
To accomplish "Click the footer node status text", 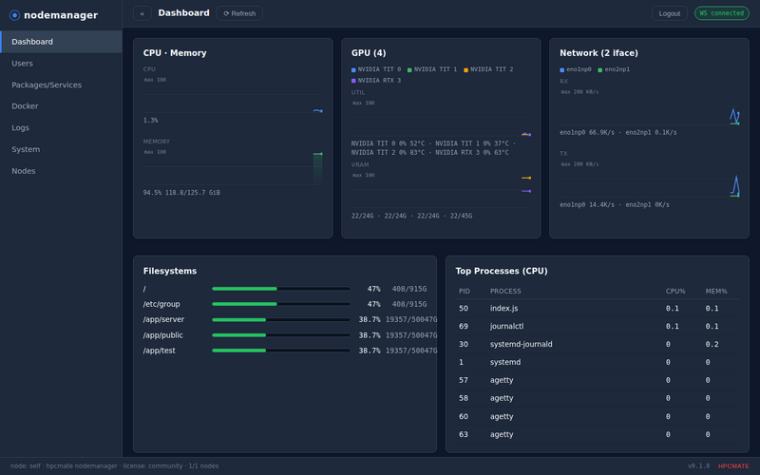I will pos(114,466).
